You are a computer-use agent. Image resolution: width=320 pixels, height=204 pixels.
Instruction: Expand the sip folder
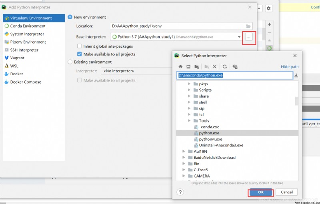[x=189, y=108]
